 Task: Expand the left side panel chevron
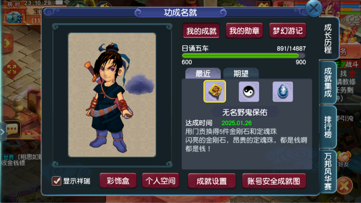coord(3,132)
